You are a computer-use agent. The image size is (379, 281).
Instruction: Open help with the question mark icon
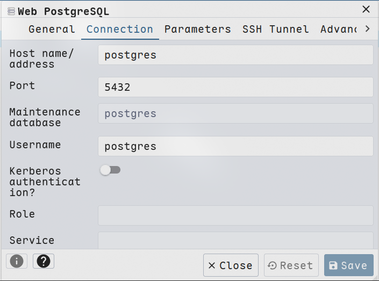click(44, 261)
